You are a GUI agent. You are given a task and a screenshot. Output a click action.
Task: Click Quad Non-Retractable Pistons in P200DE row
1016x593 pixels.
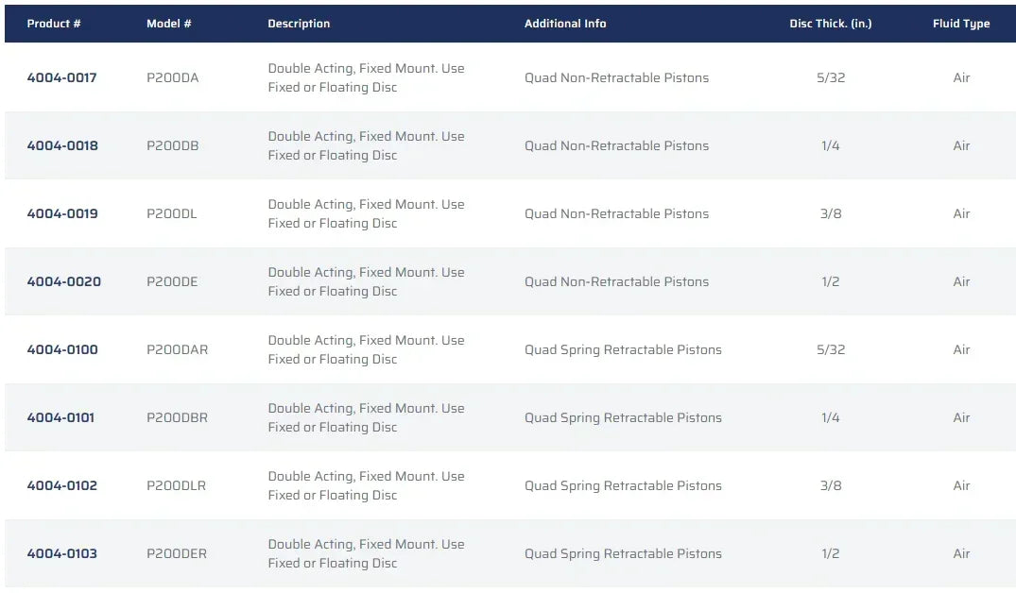point(616,281)
